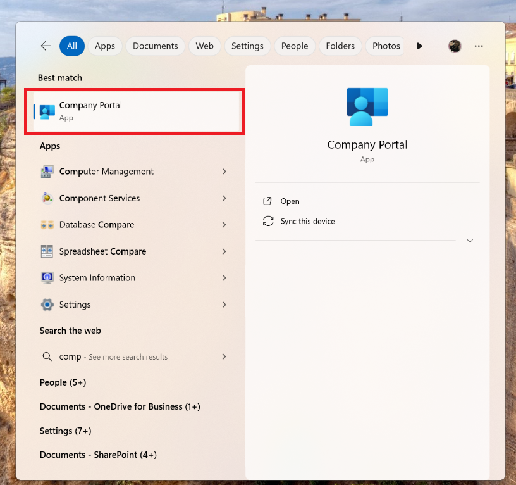The height and width of the screenshot is (485, 516).
Task: Open System Information from results
Action: point(97,278)
